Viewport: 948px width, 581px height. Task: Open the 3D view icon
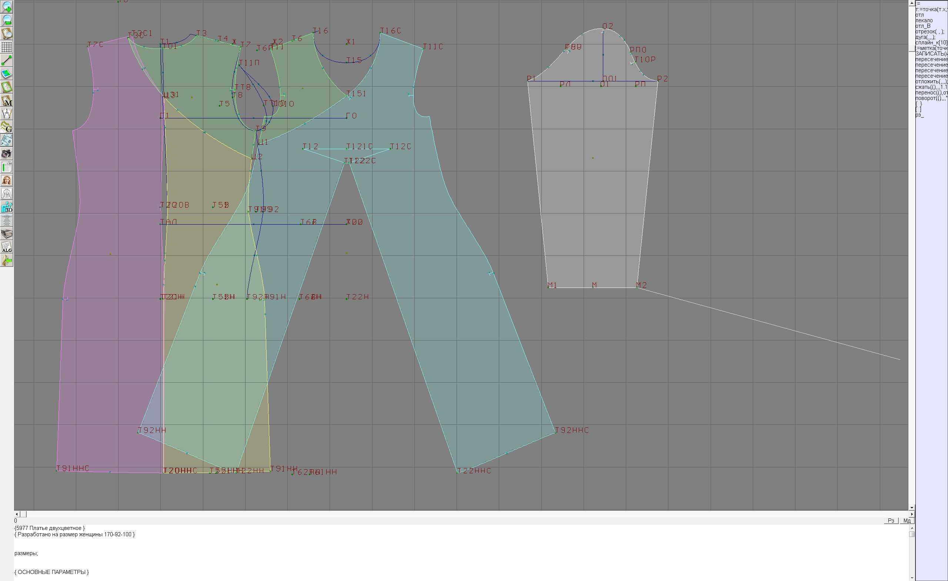click(x=7, y=207)
